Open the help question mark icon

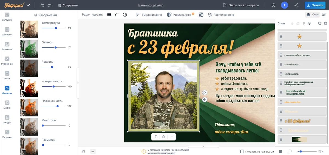[x=273, y=5]
